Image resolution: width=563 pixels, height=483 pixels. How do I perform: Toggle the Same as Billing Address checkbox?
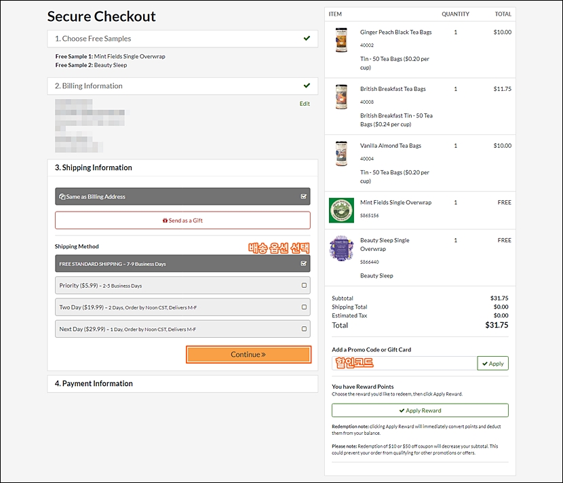304,197
